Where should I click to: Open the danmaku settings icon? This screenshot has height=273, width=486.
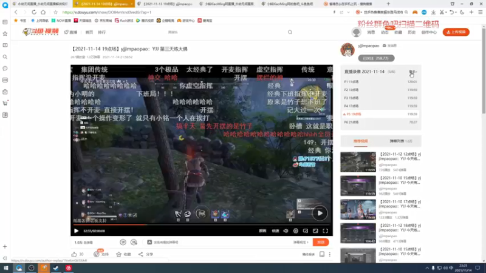(134, 242)
